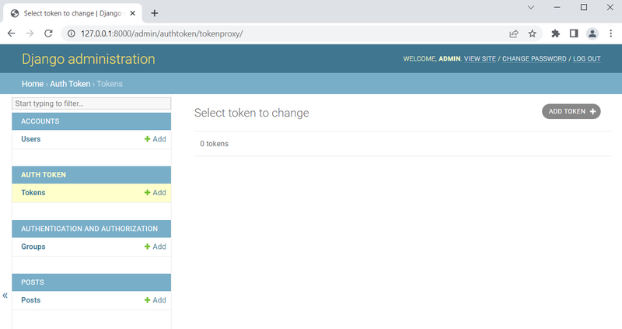Maximize the browser window
Viewport: 622px width, 329px height.
click(584, 7)
